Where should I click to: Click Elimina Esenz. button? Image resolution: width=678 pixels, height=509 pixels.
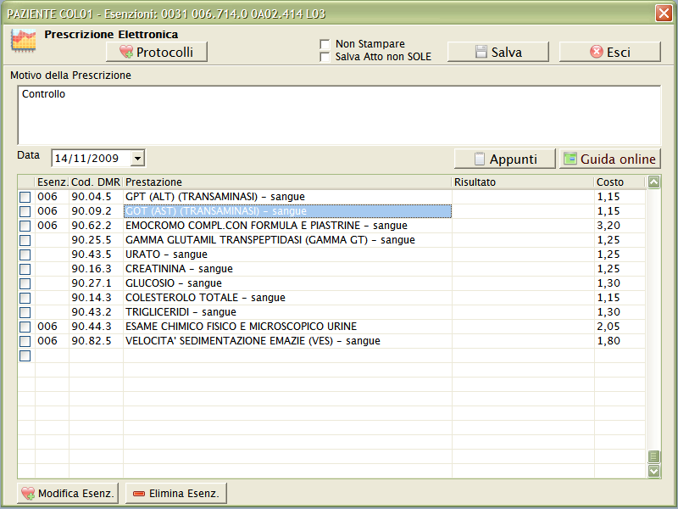[x=176, y=493]
